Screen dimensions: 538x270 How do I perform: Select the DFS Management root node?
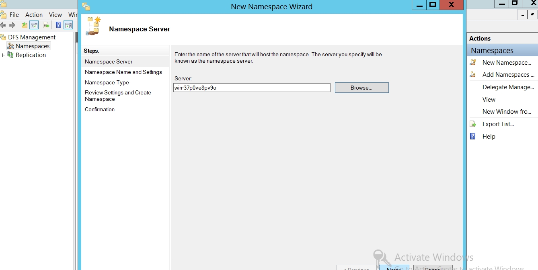click(32, 37)
